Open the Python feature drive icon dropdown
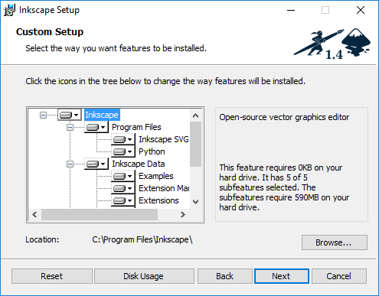 (x=123, y=151)
